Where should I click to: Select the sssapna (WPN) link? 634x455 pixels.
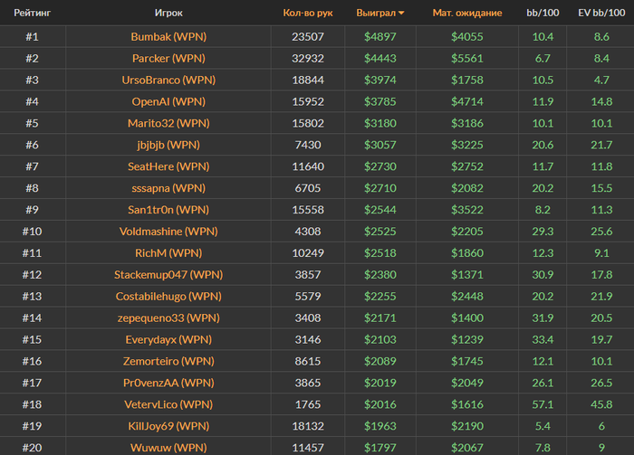pyautogui.click(x=168, y=188)
